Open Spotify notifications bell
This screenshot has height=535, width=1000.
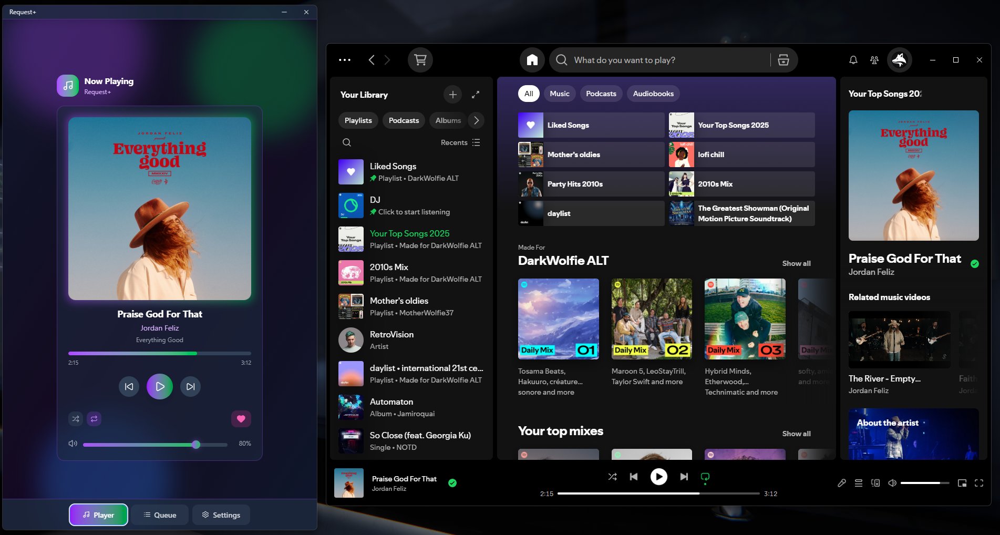click(853, 60)
